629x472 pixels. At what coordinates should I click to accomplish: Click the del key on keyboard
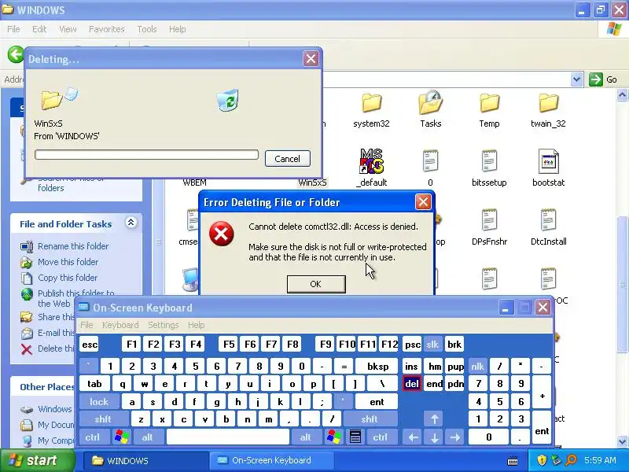[412, 384]
